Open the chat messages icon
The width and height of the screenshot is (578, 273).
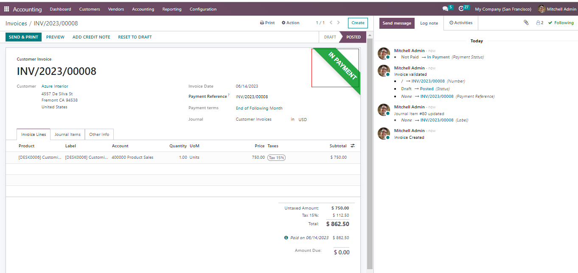coord(445,9)
